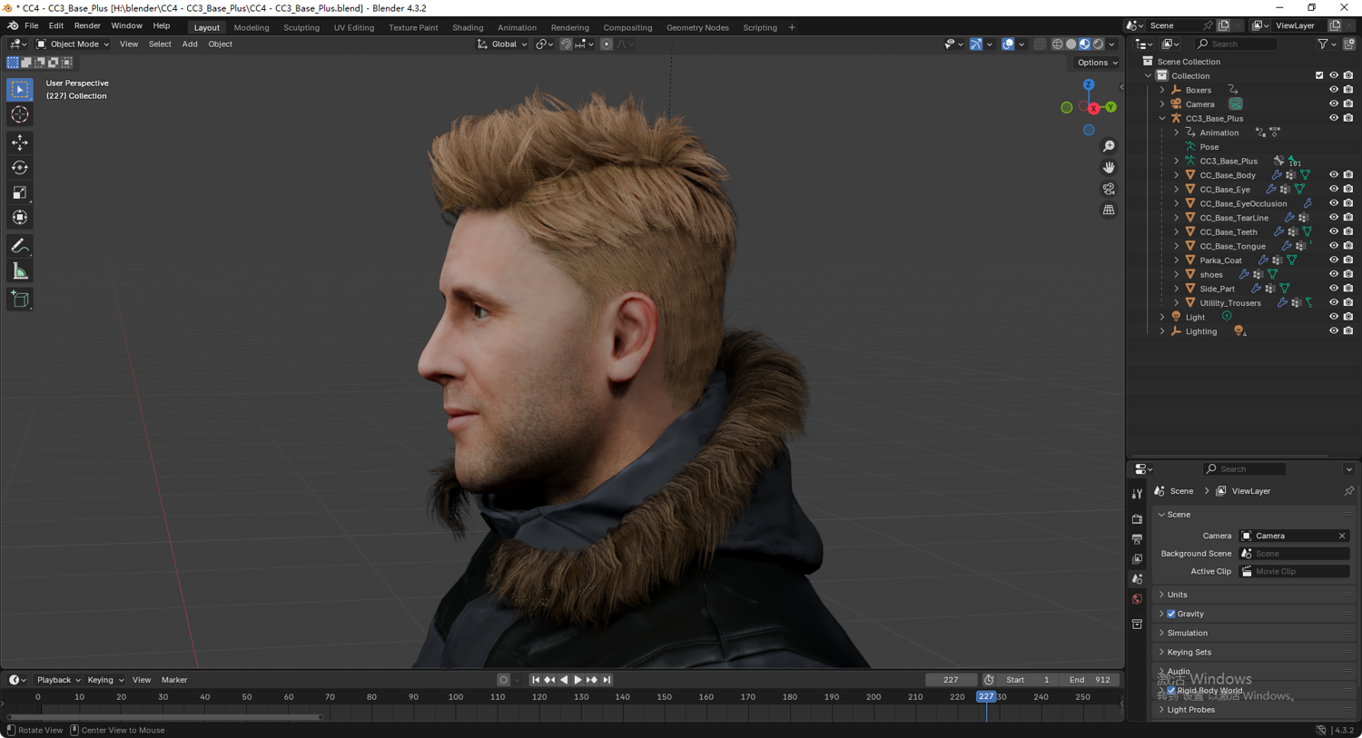Screen dimensions: 1362x738
Task: Switch perspective/orthographic with the grid icon
Action: tap(1109, 211)
